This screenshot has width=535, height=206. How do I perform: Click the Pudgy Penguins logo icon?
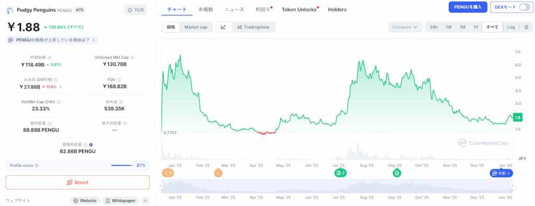[x=10, y=10]
